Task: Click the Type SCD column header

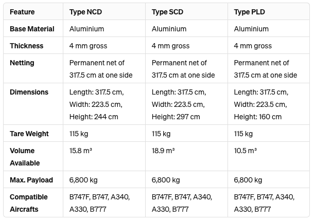Action: click(167, 12)
